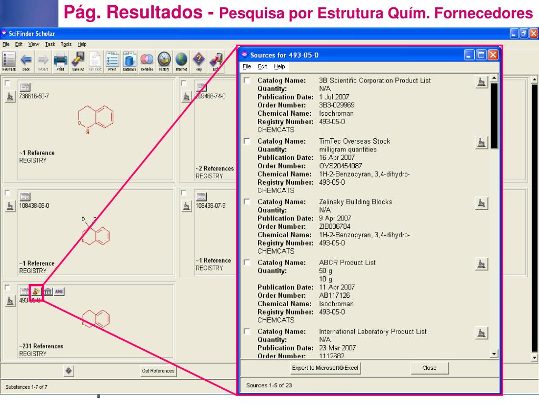The height and width of the screenshot is (404, 539).
Task: Click the diamond help icon beside Get References
Action: click(69, 371)
